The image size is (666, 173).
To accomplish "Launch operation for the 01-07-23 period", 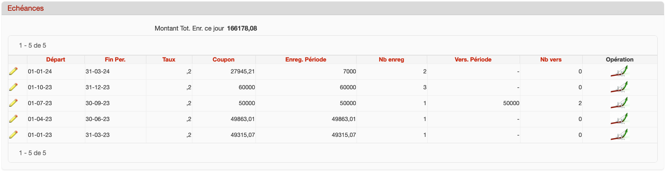I will 619,103.
